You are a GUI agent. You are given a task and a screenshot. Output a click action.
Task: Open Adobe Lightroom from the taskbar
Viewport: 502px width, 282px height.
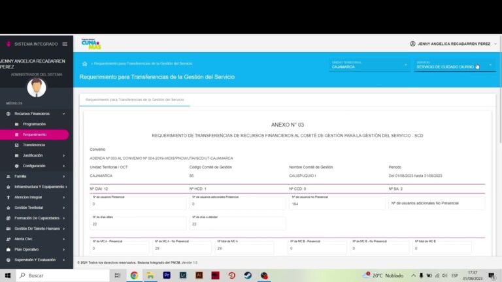coord(183,275)
